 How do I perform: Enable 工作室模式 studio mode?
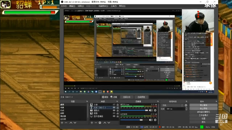(x=204, y=115)
